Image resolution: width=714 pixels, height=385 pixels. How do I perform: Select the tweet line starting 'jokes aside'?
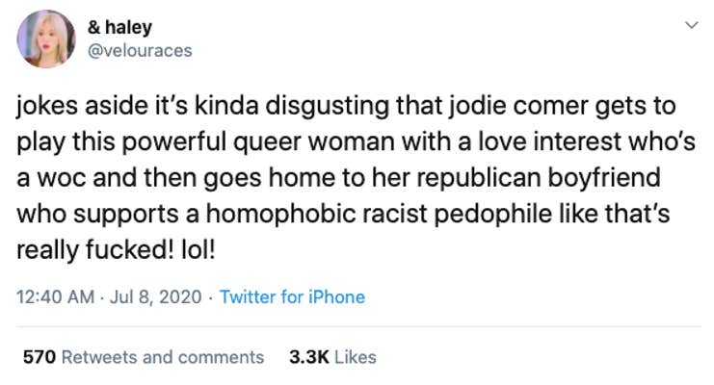pos(346,106)
